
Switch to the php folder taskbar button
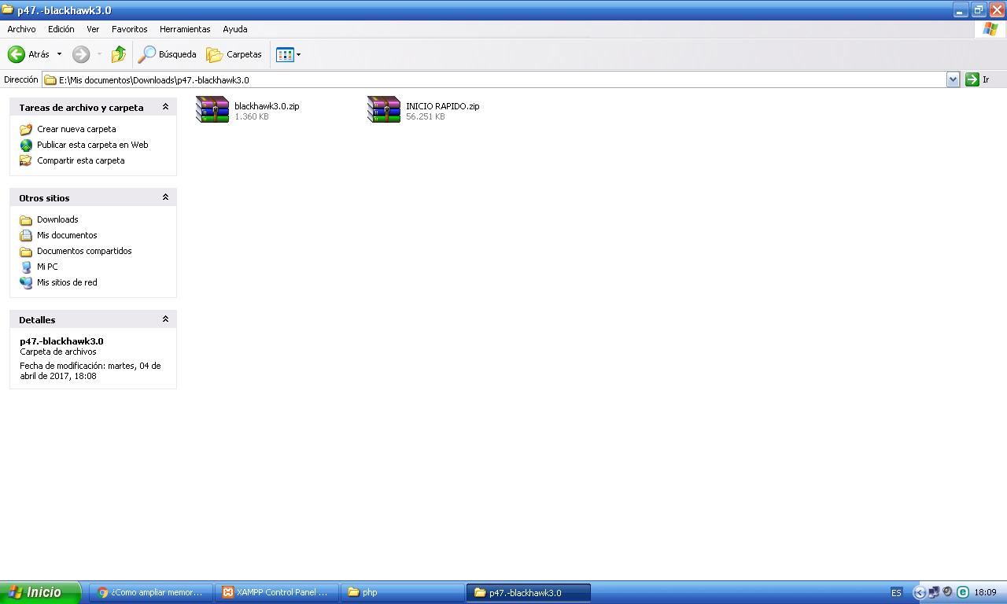click(402, 593)
